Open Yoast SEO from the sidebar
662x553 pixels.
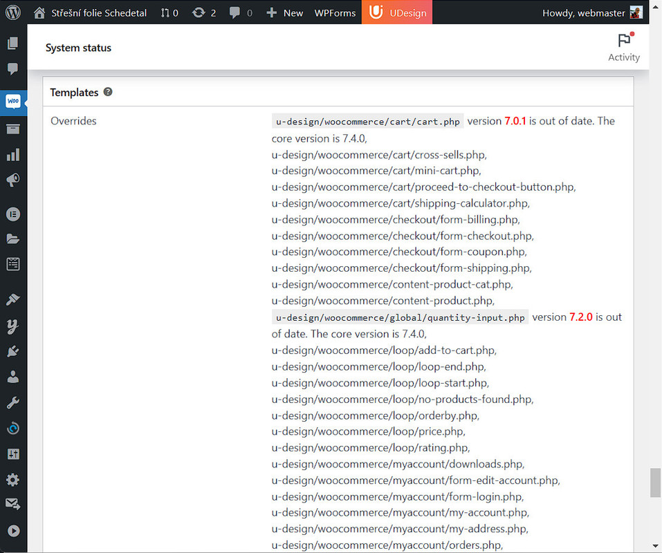tap(13, 326)
